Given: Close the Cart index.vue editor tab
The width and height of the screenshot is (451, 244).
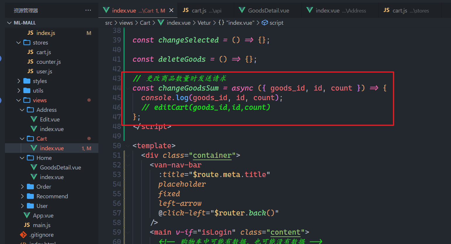Looking at the screenshot, I should click(x=171, y=10).
